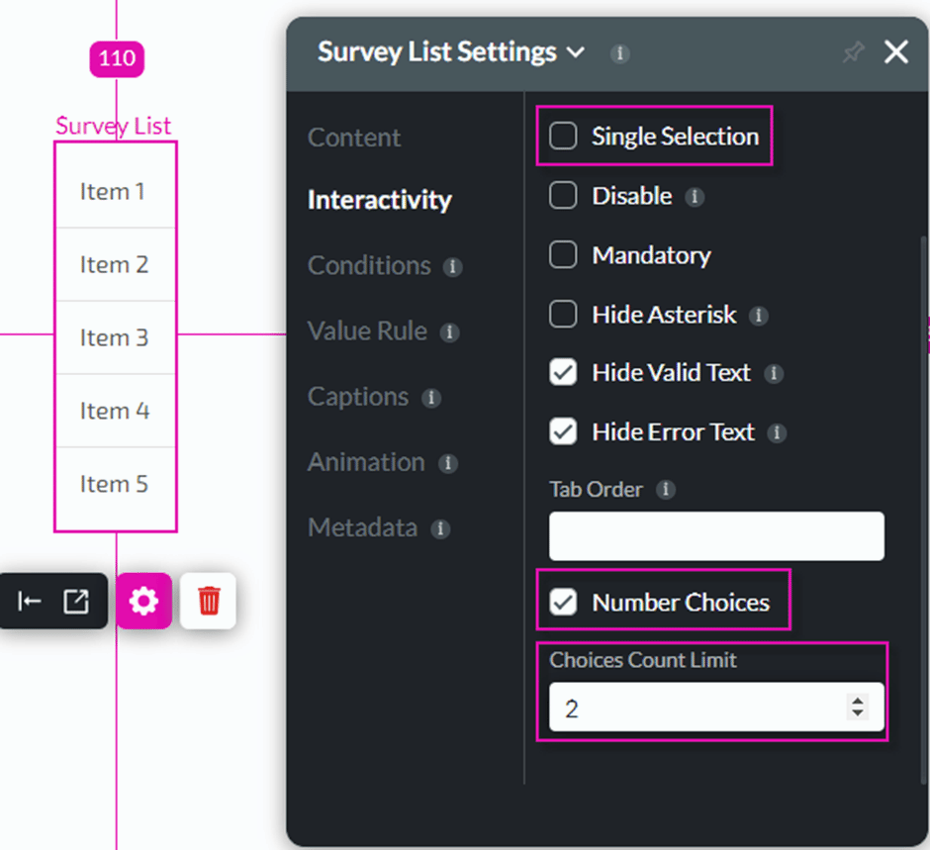Click the info icon beside Disable
The width and height of the screenshot is (930, 850).
[695, 197]
